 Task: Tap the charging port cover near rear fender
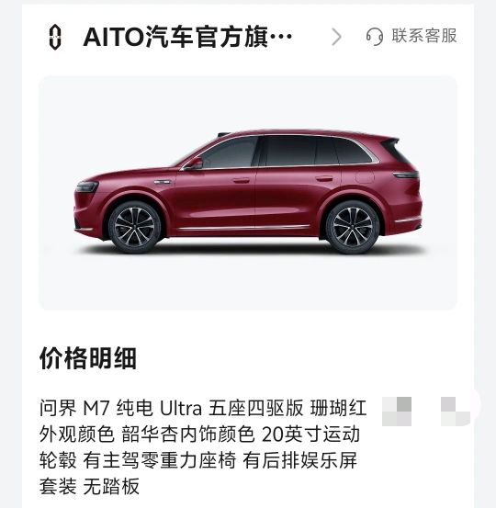point(366,177)
